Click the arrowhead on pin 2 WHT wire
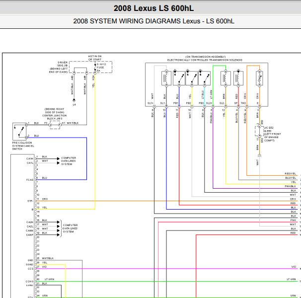Screen dimensions: 301x298 (x=58, y=163)
